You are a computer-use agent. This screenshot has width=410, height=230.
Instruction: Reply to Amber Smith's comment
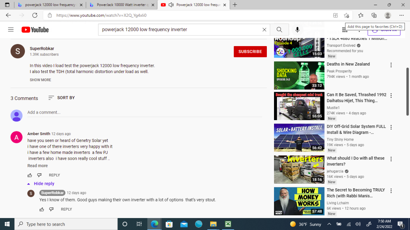[x=54, y=175]
